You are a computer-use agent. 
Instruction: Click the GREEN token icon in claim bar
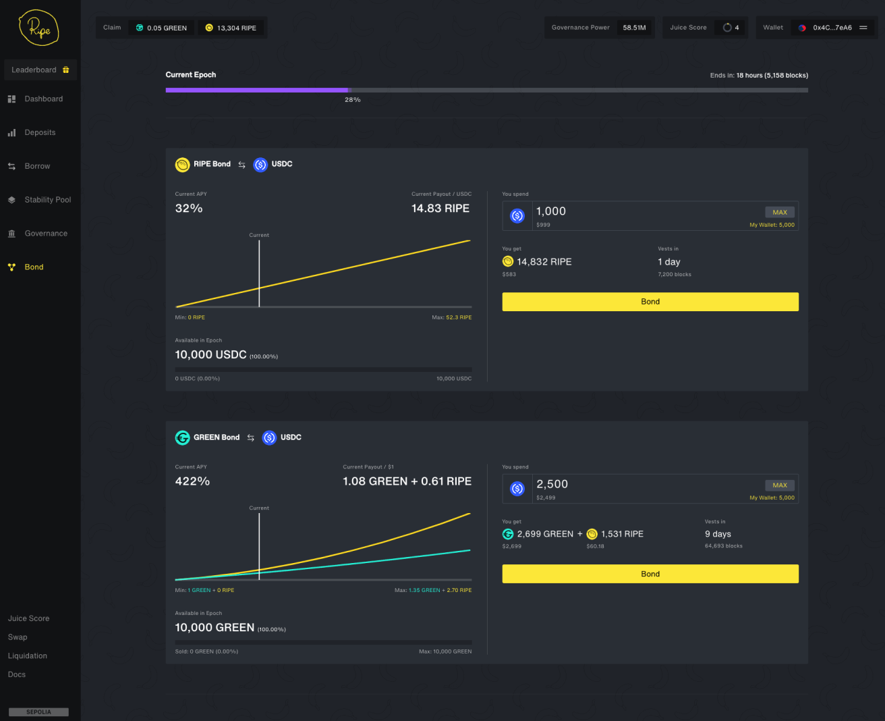pos(140,28)
